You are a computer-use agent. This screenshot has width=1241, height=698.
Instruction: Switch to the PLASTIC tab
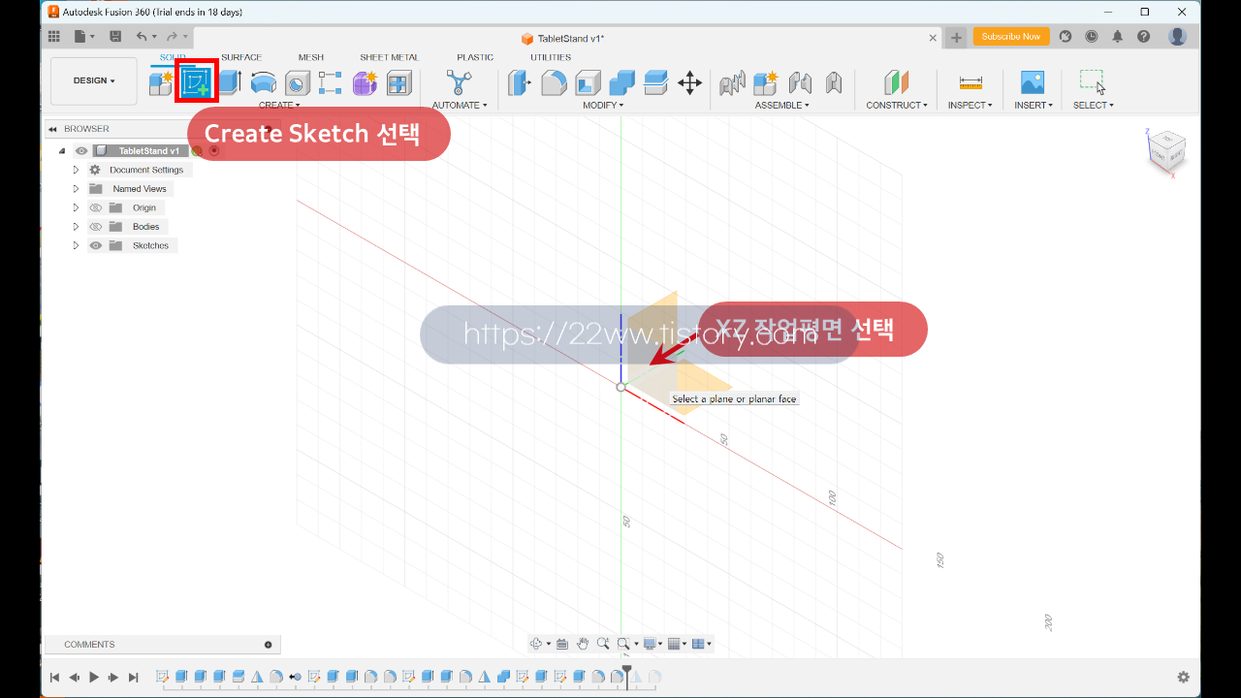click(475, 57)
